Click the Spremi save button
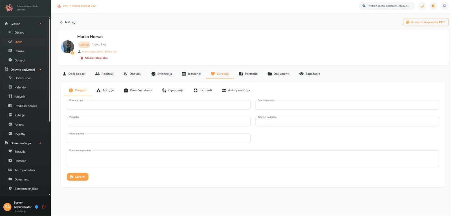This screenshot has height=216, width=451. coord(78,177)
